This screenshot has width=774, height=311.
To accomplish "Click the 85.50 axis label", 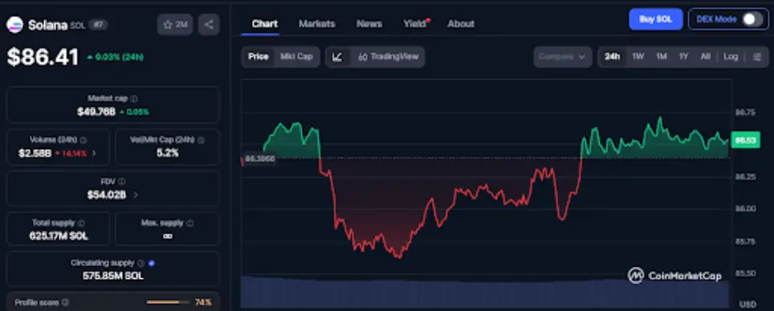I will pyautogui.click(x=745, y=273).
